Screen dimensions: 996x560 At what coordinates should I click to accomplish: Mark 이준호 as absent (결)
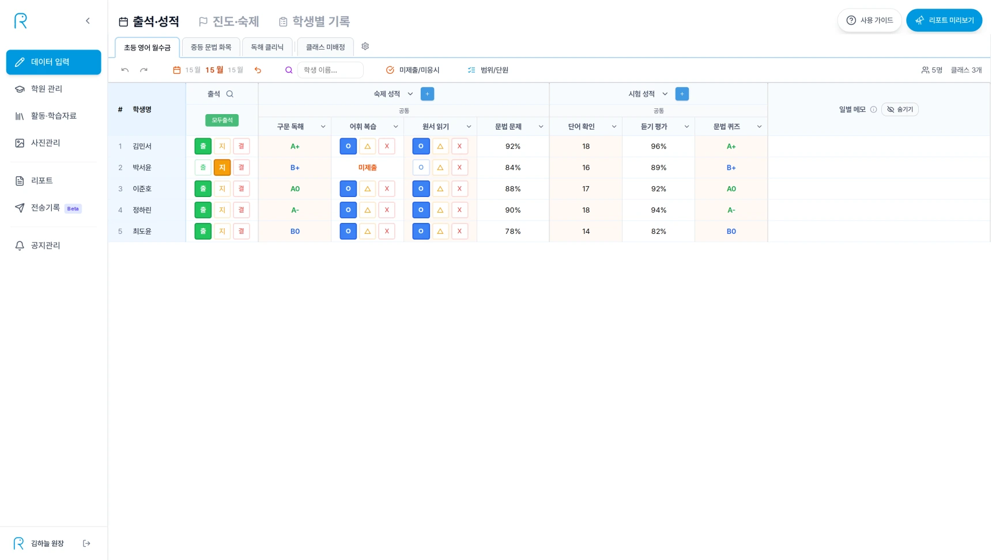[241, 189]
